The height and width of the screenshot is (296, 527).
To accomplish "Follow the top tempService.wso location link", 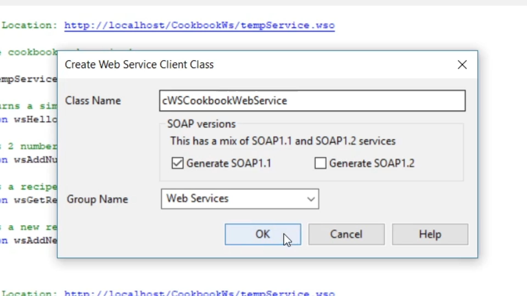I will [x=199, y=25].
